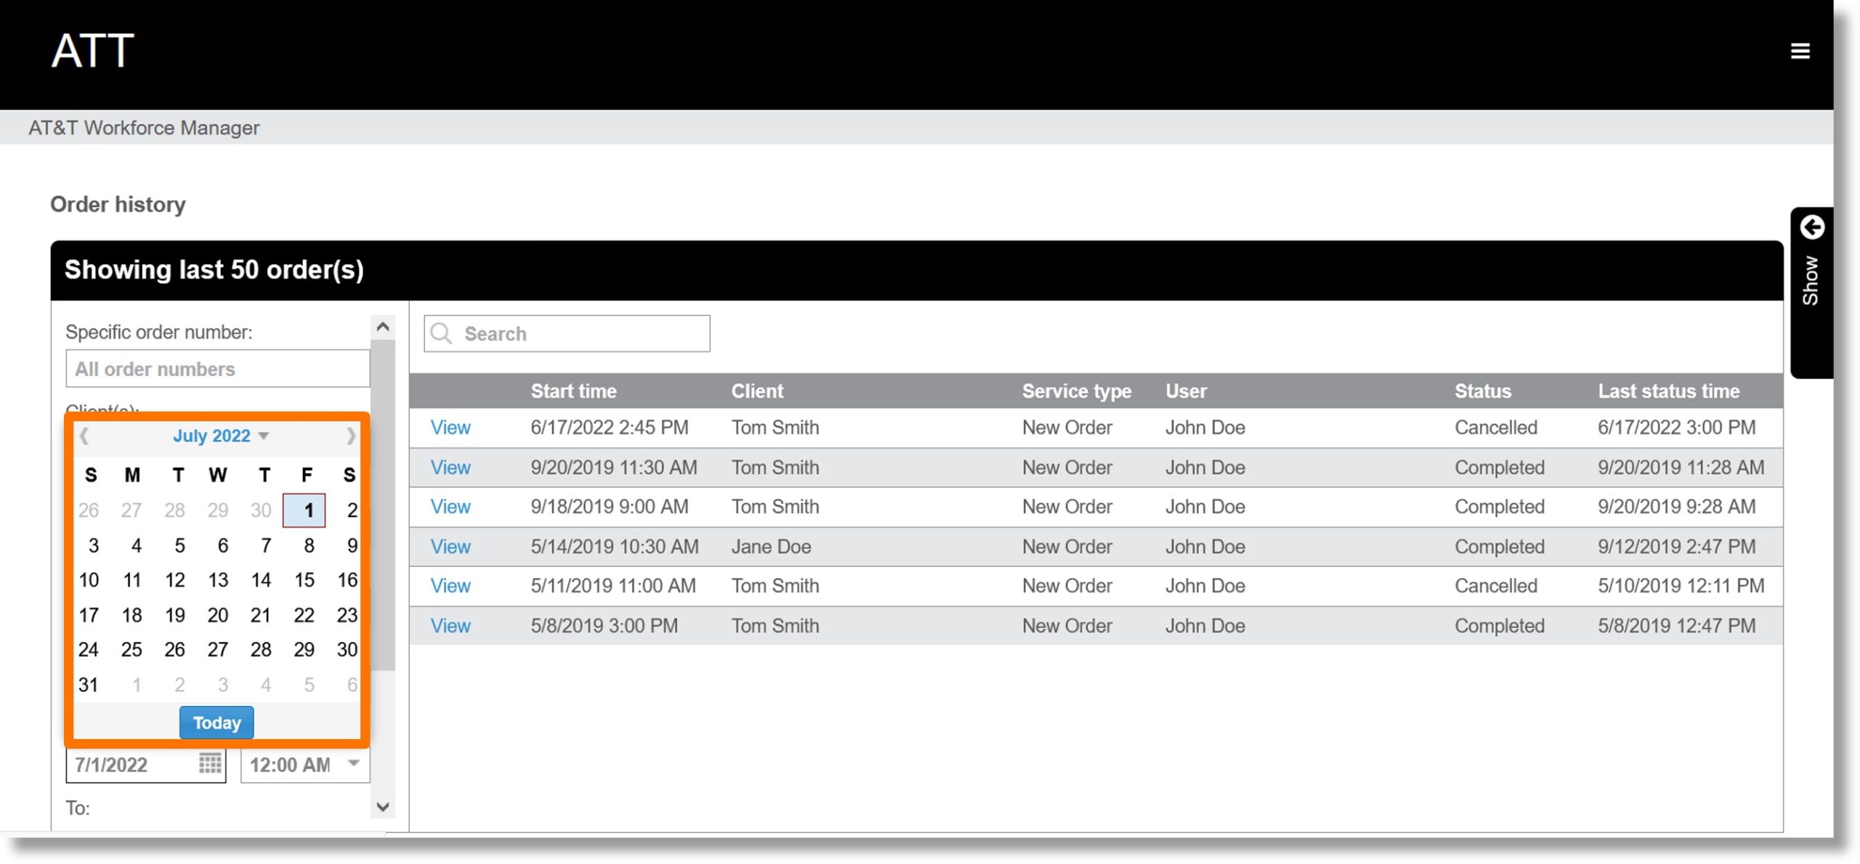Click Jane Doe client cell
Image resolution: width=1860 pixels, height=864 pixels.
(x=771, y=547)
